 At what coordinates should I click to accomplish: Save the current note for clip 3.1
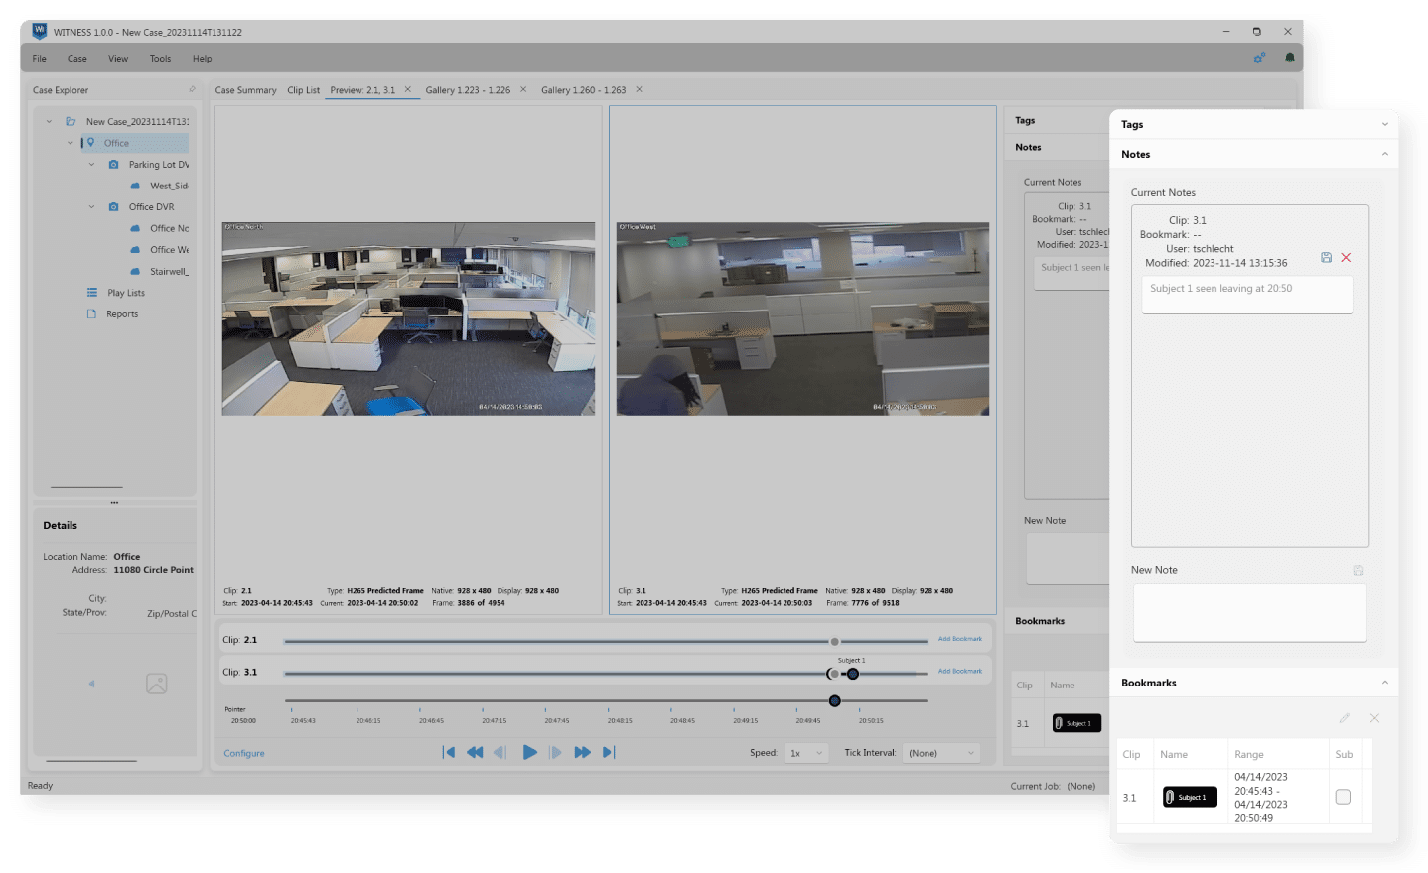coord(1326,258)
